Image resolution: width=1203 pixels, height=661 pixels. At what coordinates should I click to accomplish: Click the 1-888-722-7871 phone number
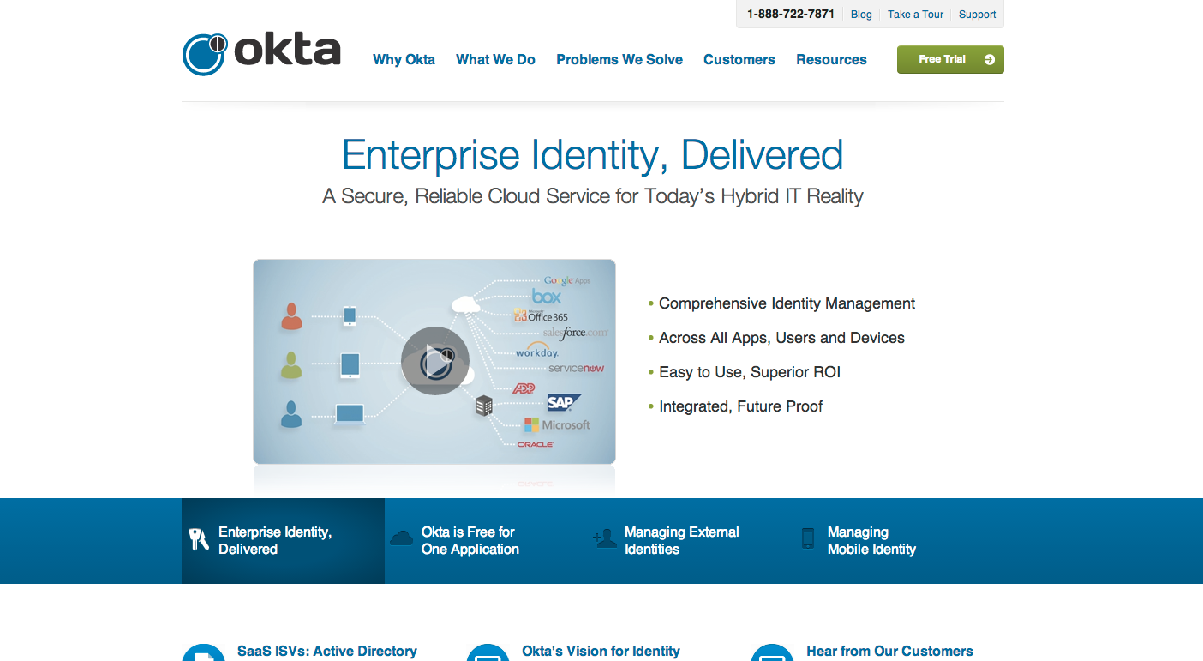[791, 15]
